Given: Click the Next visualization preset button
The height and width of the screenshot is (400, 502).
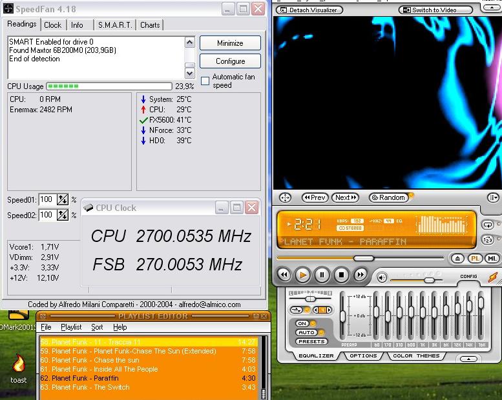Looking at the screenshot, I should pos(346,197).
